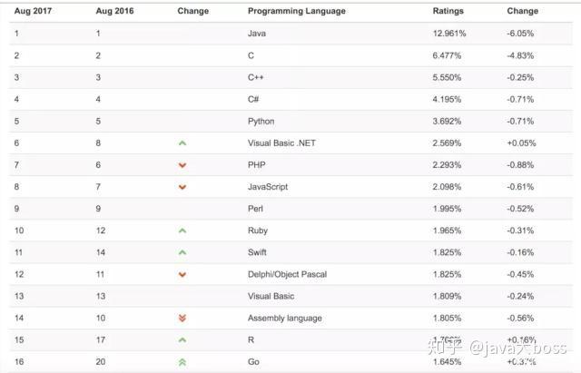Click red down arrow in JavaScript row
Screen dimensions: 581x373
click(x=182, y=187)
